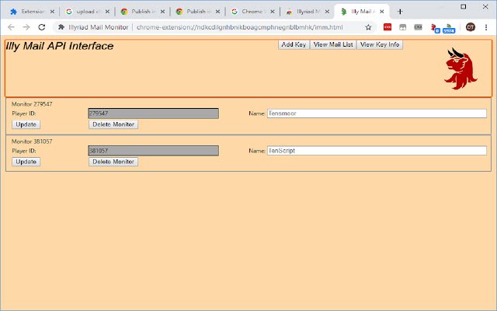497x311 pixels.
Task: Click the dark gray toolbar extension icon
Action: 418,27
